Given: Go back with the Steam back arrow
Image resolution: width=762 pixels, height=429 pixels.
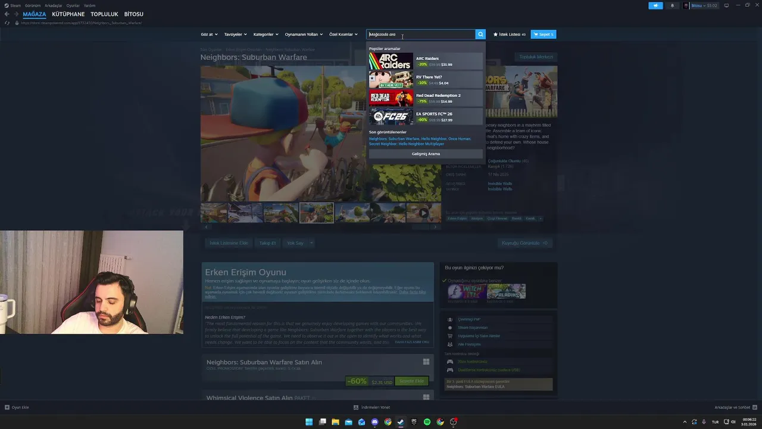Looking at the screenshot, I should click(7, 14).
